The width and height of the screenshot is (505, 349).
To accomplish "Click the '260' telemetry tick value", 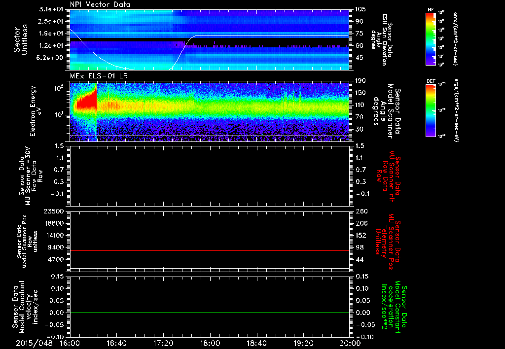I will click(x=361, y=211).
